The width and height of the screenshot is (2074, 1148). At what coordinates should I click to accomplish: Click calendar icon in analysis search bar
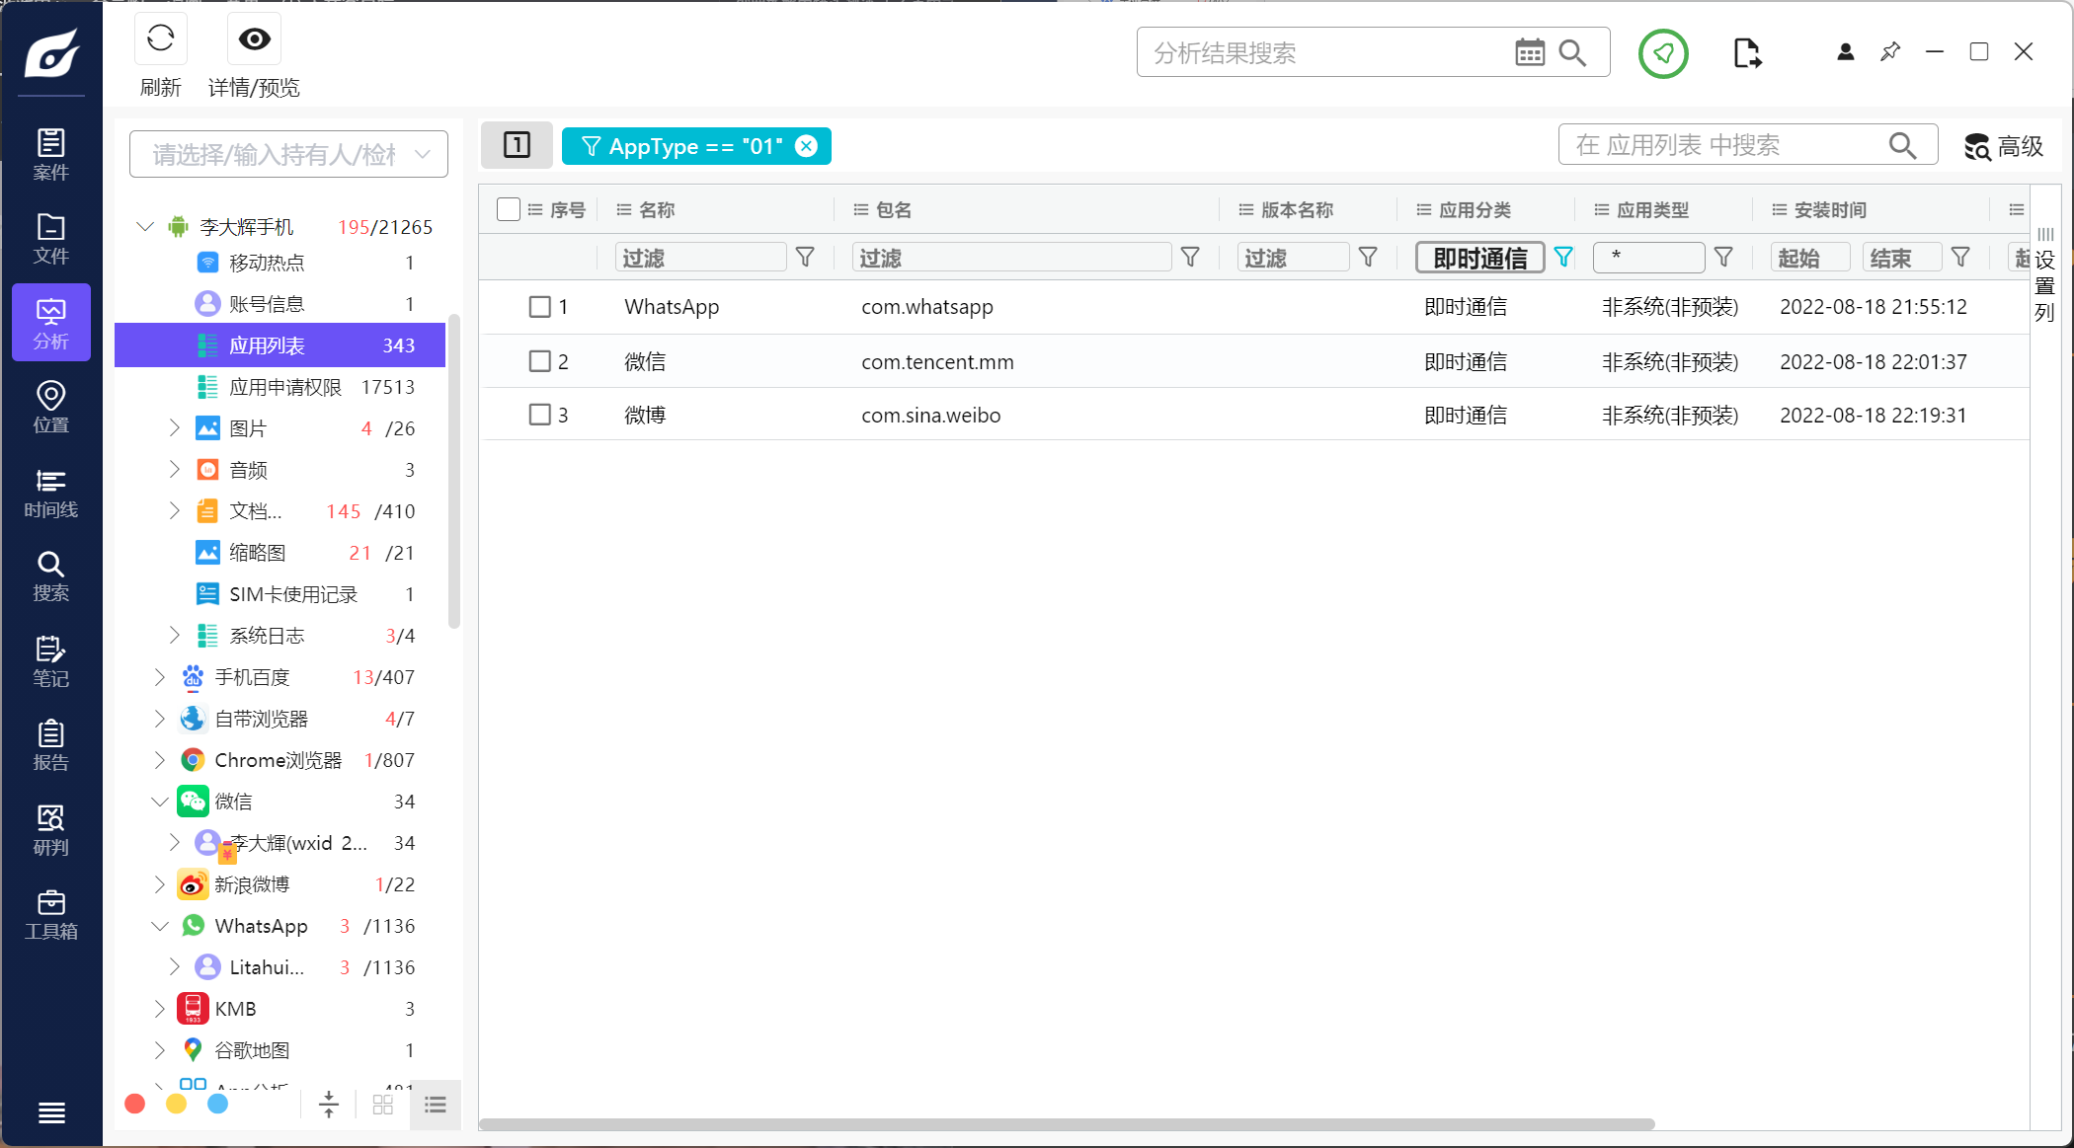[1529, 52]
